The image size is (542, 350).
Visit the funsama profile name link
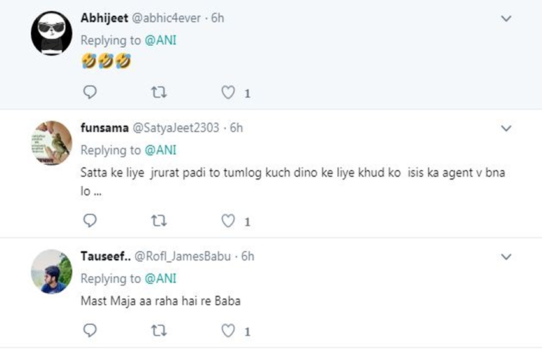coord(104,128)
